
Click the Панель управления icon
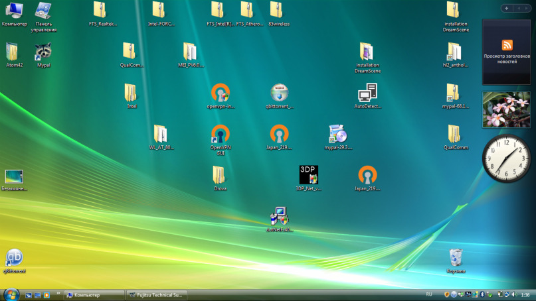click(44, 11)
